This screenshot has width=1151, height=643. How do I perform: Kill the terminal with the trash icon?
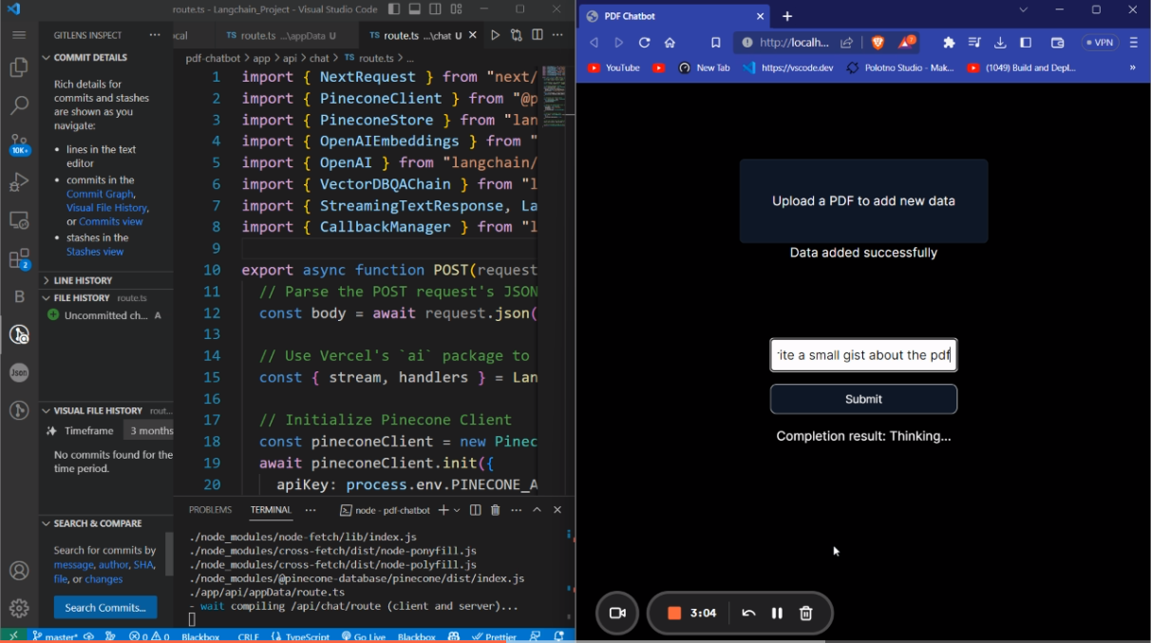tap(495, 510)
